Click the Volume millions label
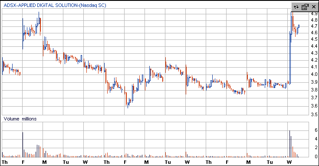The height and width of the screenshot is (166, 319). pos(20,119)
